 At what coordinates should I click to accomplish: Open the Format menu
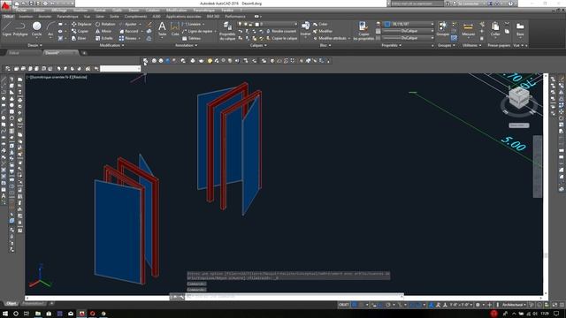coord(100,11)
